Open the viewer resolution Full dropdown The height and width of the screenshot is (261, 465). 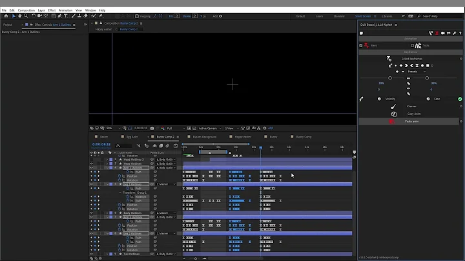[176, 129]
